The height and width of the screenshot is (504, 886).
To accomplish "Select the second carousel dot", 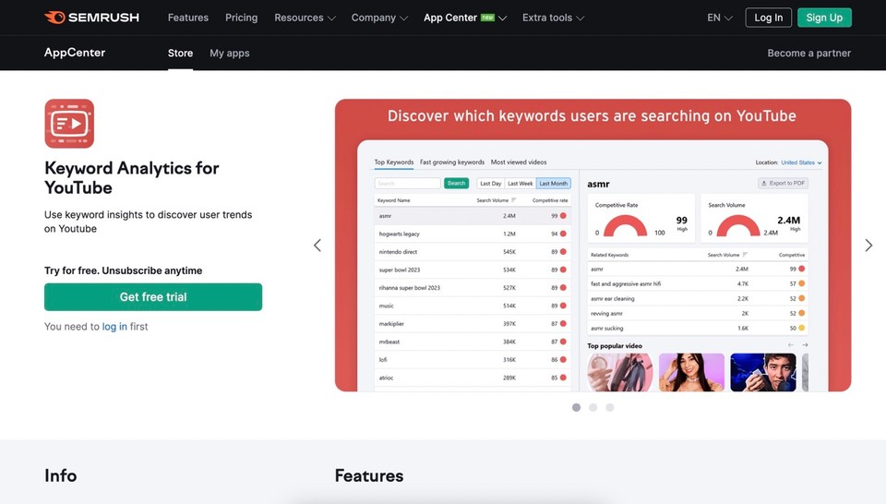I will click(593, 407).
